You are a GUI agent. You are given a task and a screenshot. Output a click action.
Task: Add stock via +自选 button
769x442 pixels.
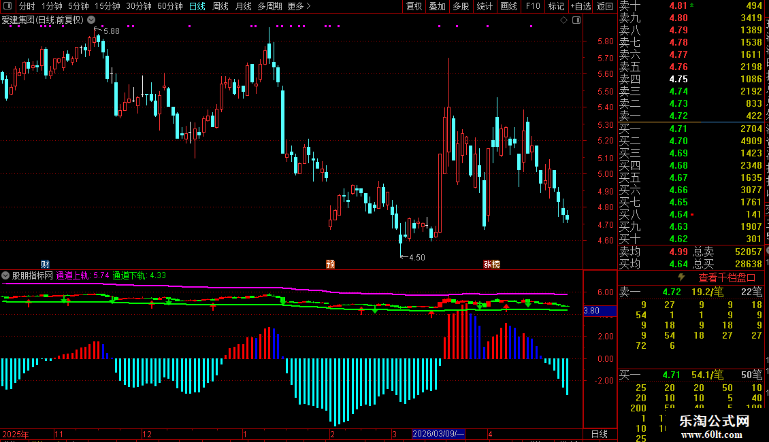pyautogui.click(x=580, y=6)
